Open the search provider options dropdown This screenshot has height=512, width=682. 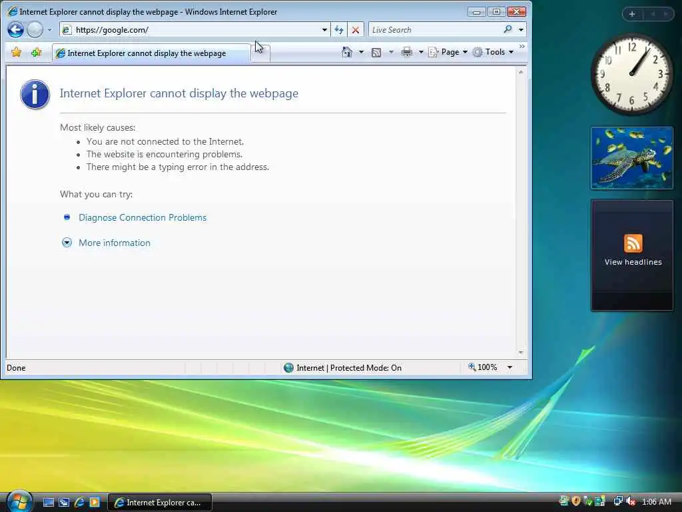click(521, 29)
